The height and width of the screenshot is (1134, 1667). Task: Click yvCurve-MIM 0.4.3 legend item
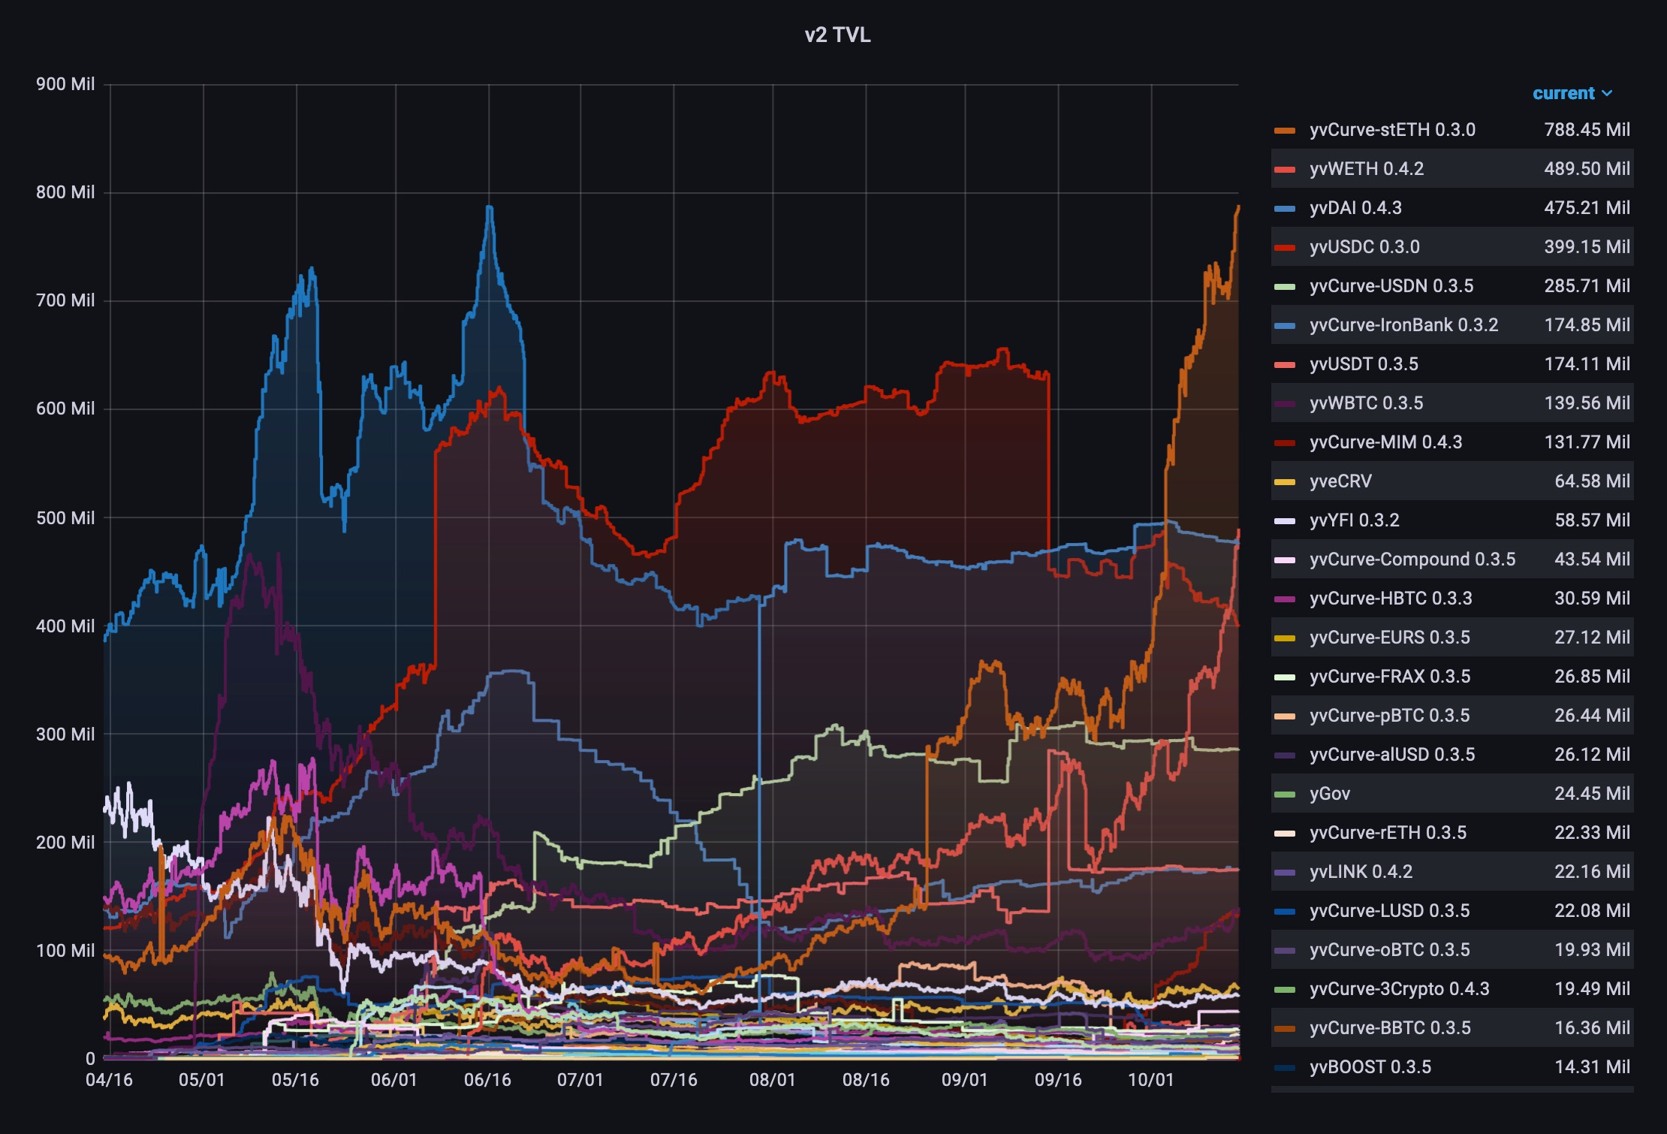1385,442
